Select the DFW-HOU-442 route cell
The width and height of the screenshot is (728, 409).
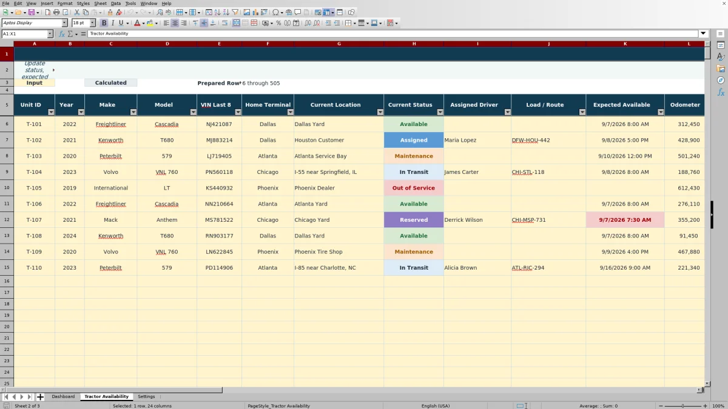[x=548, y=140]
